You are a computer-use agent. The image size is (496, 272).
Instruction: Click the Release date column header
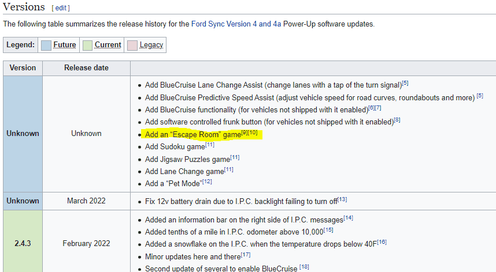click(x=86, y=68)
